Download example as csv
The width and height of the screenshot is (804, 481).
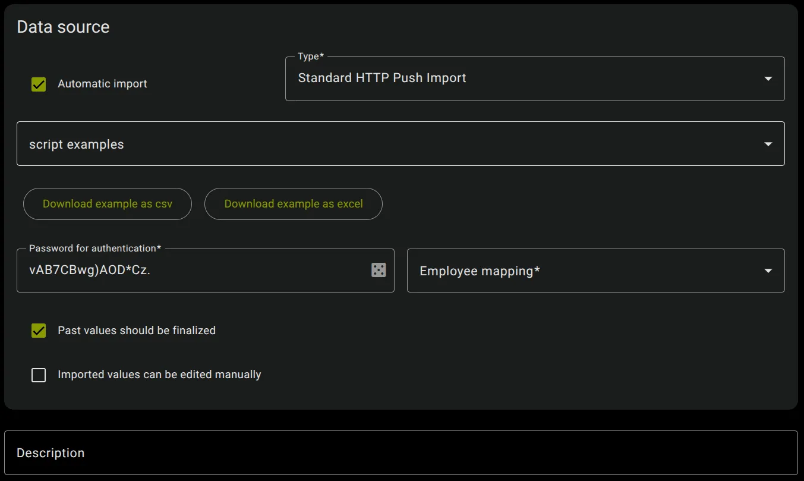pyautogui.click(x=107, y=203)
